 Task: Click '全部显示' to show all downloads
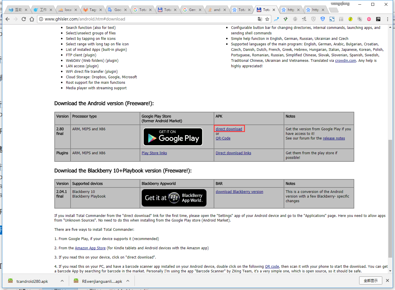click(x=371, y=280)
